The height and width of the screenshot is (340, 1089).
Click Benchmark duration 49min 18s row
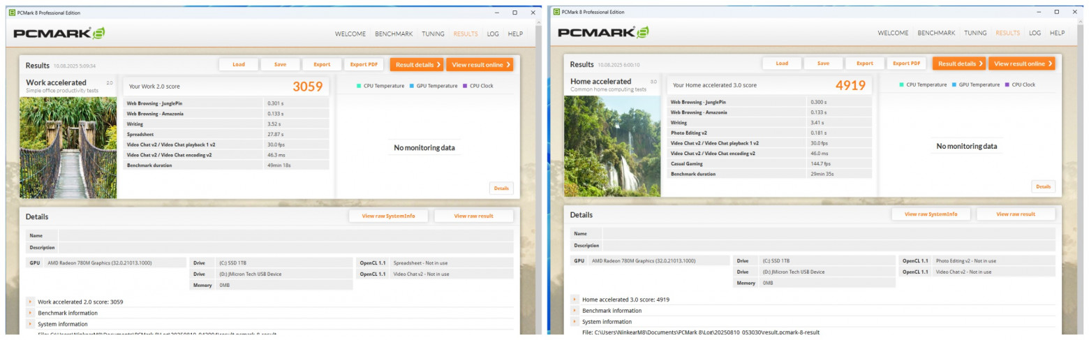pyautogui.click(x=227, y=165)
